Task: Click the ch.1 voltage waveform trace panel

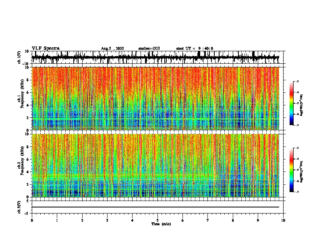Action: point(157,57)
